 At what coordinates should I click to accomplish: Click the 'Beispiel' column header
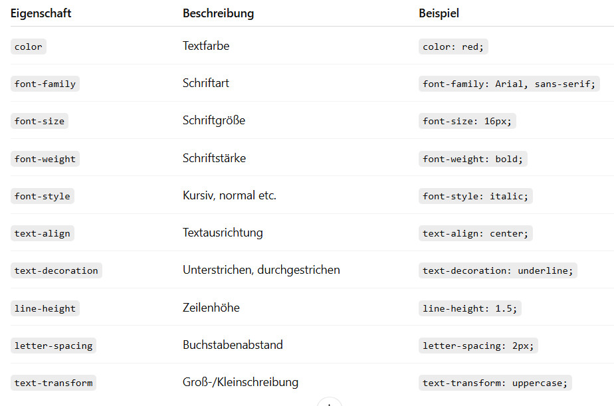pyautogui.click(x=439, y=13)
